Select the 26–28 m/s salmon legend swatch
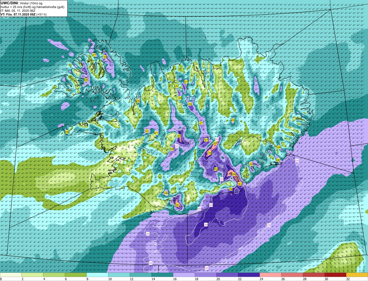 292,275
